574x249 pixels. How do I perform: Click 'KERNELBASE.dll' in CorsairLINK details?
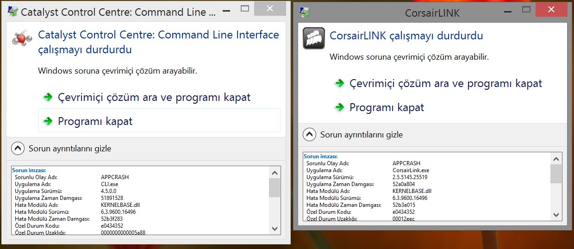click(x=412, y=191)
